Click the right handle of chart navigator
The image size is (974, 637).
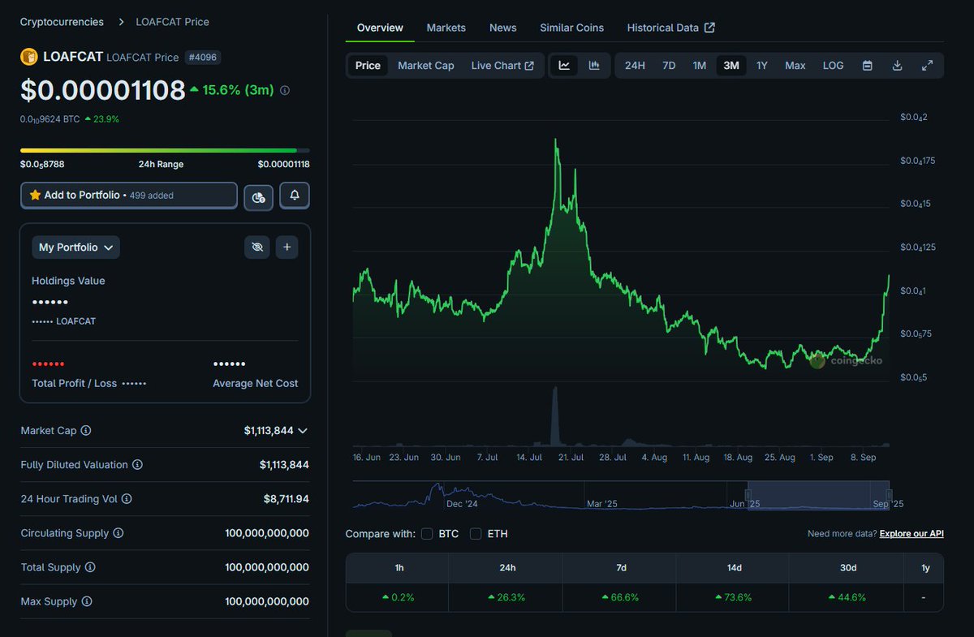[x=889, y=495]
